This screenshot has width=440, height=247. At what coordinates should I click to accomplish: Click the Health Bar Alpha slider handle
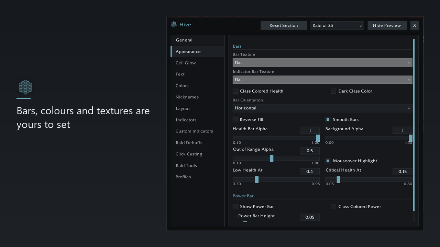318,138
